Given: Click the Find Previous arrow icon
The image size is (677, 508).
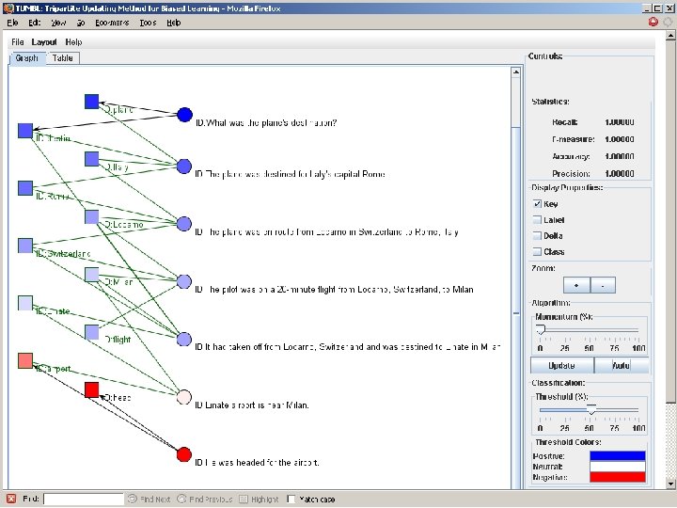Looking at the screenshot, I should (x=181, y=499).
